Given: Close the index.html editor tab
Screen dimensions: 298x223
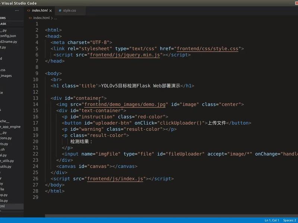Looking at the screenshot, I should [51, 11].
